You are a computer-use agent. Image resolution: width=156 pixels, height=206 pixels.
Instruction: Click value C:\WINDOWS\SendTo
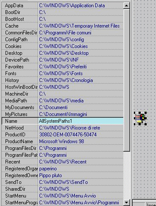(63, 182)
